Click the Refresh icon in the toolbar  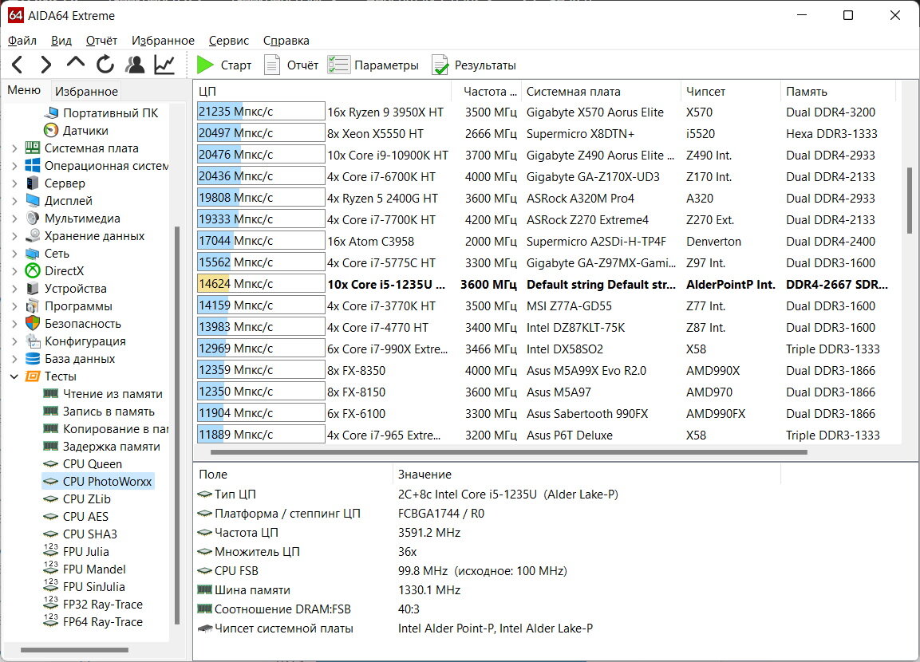coord(105,65)
